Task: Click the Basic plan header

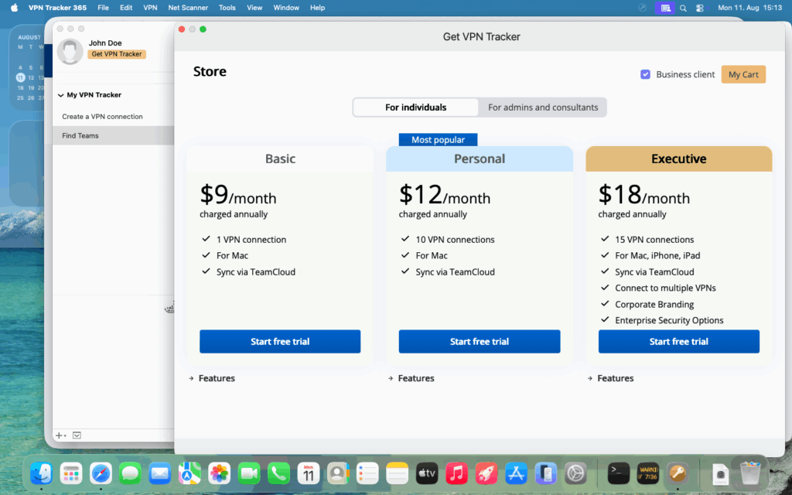Action: (x=280, y=159)
